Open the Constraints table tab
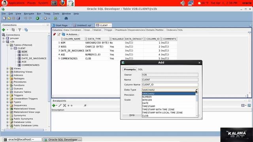 click(76, 30)
